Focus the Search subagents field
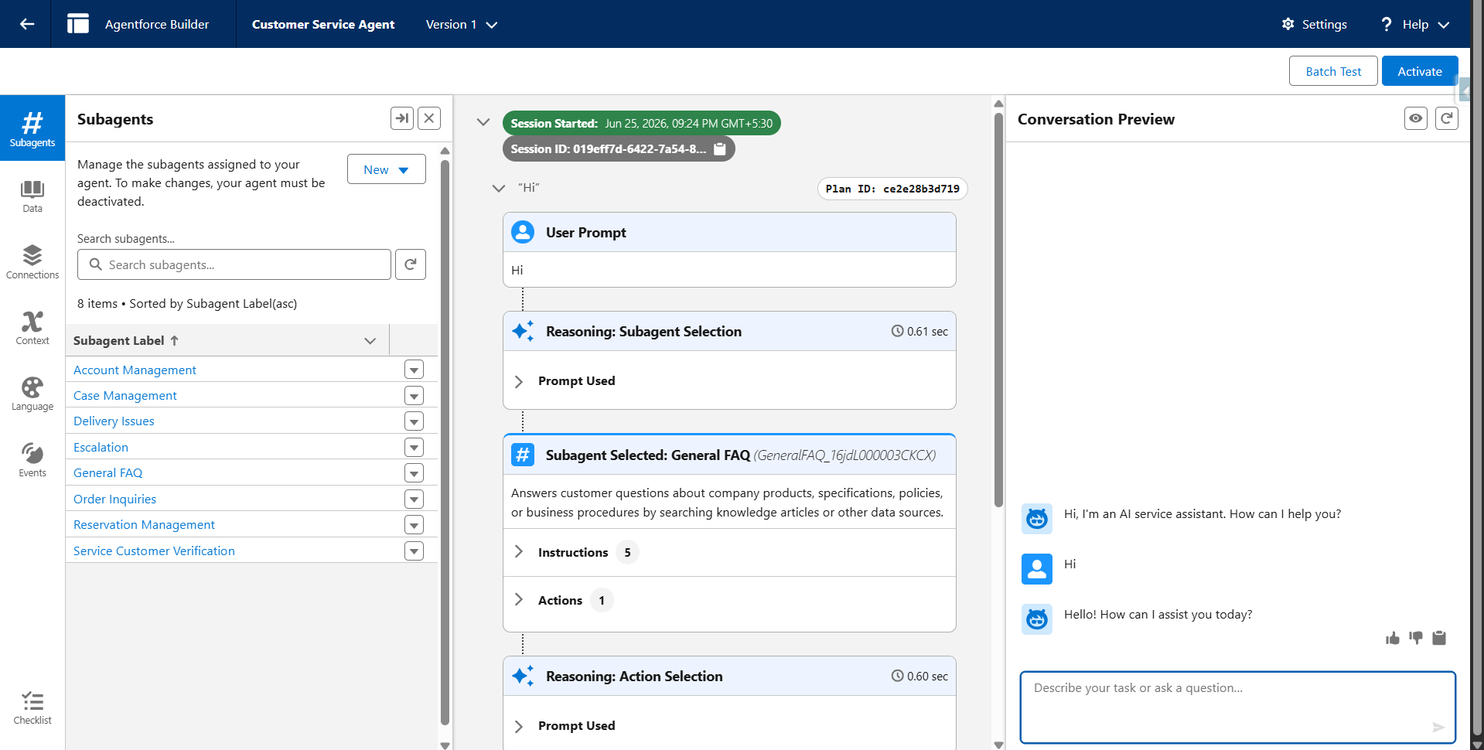1484x750 pixels. click(x=234, y=264)
